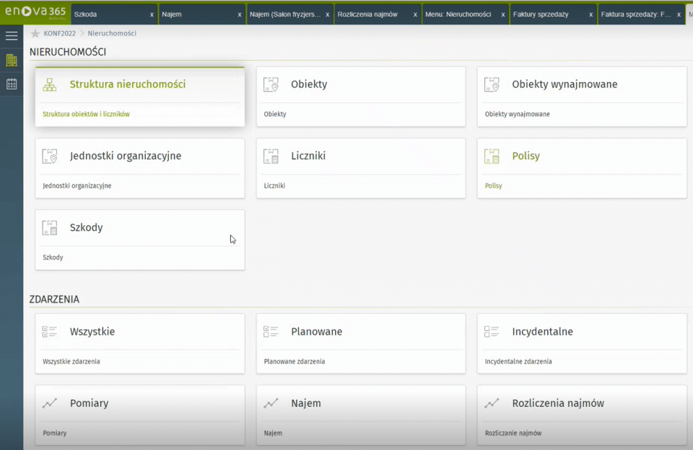Open the KONF2022 breadcrumb link

tap(59, 33)
